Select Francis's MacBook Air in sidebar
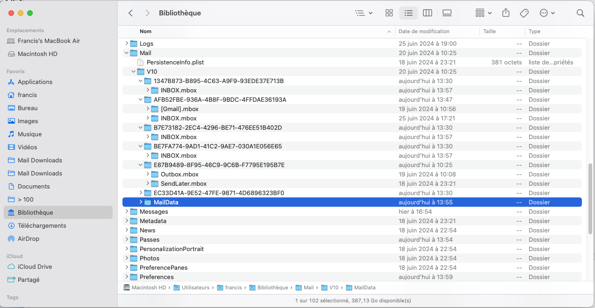This screenshot has height=308, width=595. point(49,41)
